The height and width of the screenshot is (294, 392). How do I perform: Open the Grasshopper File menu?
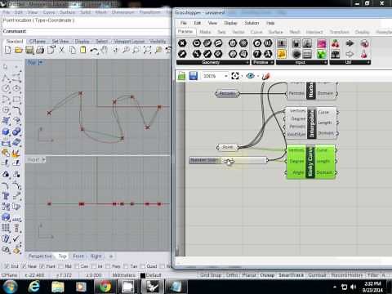[184, 23]
